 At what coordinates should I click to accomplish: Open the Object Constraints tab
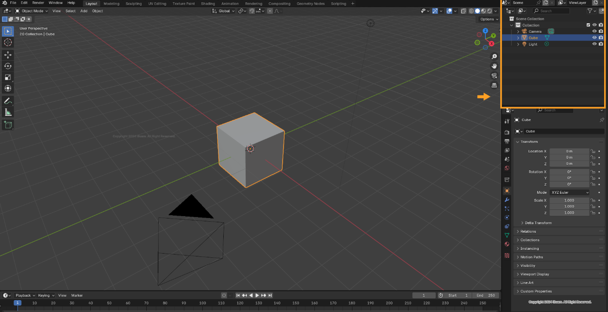tap(507, 227)
